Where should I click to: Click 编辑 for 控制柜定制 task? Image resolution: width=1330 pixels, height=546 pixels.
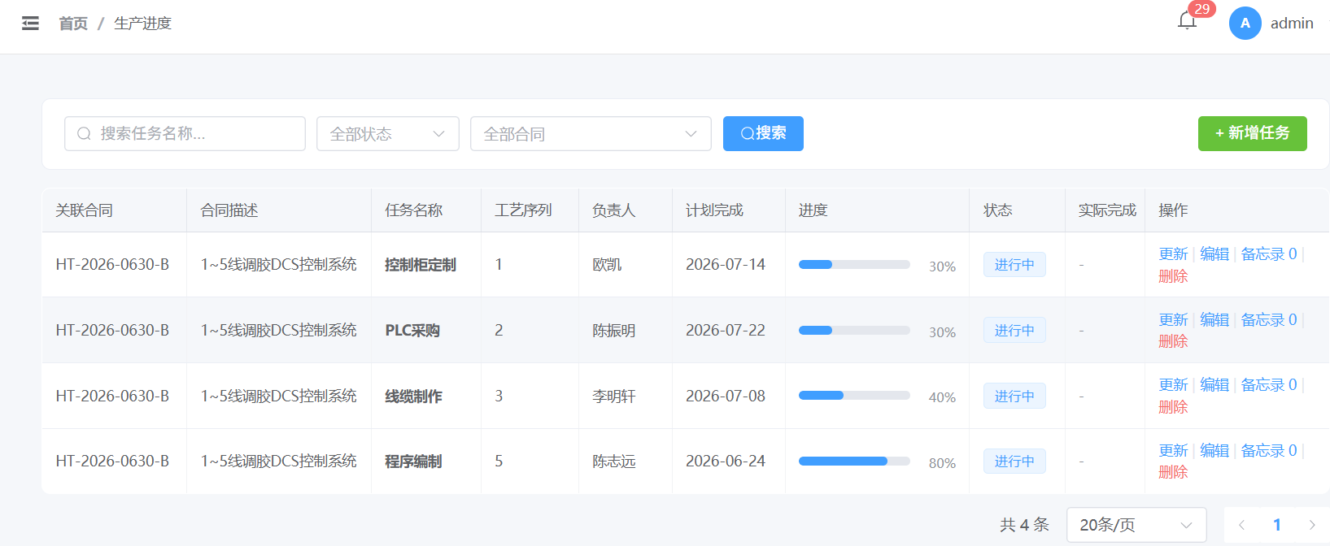click(1214, 254)
